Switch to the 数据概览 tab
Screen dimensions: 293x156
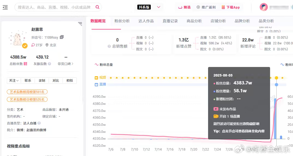point(98,21)
